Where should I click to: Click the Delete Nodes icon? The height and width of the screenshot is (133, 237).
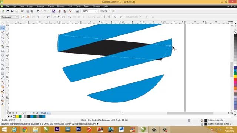coord(27,17)
